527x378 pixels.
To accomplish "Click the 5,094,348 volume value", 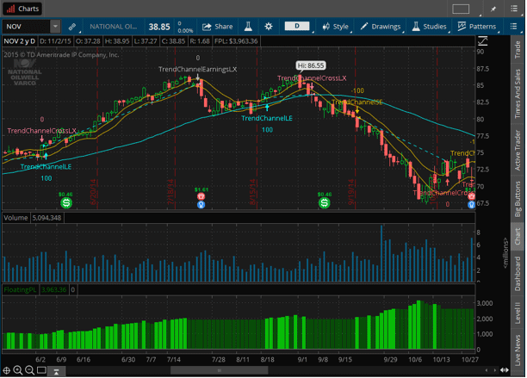I will pyautogui.click(x=46, y=218).
